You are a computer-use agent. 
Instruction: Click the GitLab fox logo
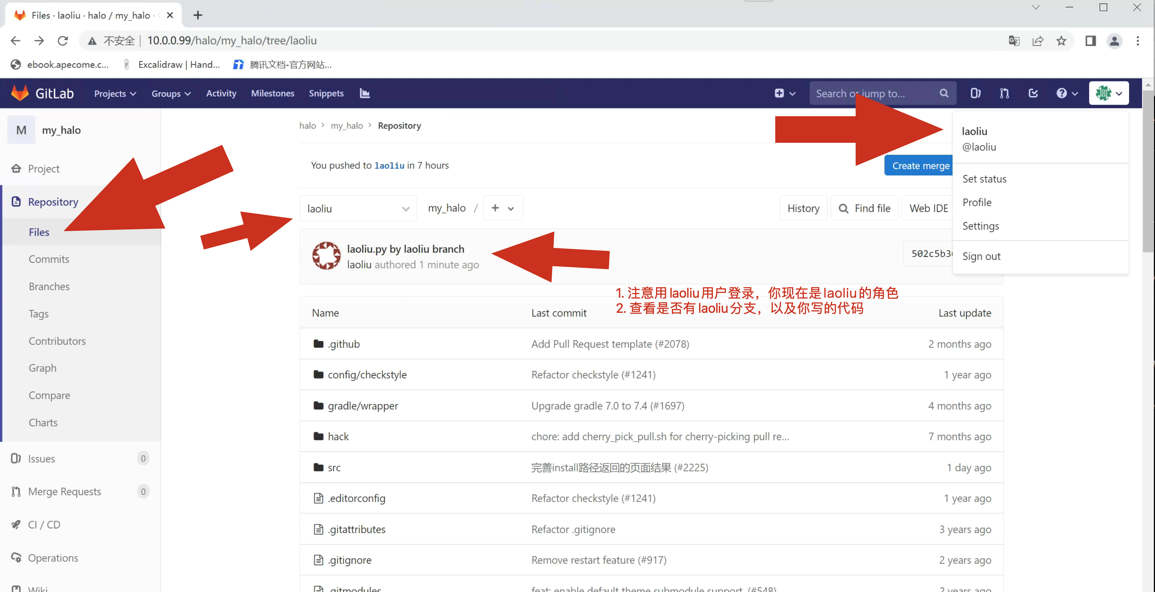[20, 93]
